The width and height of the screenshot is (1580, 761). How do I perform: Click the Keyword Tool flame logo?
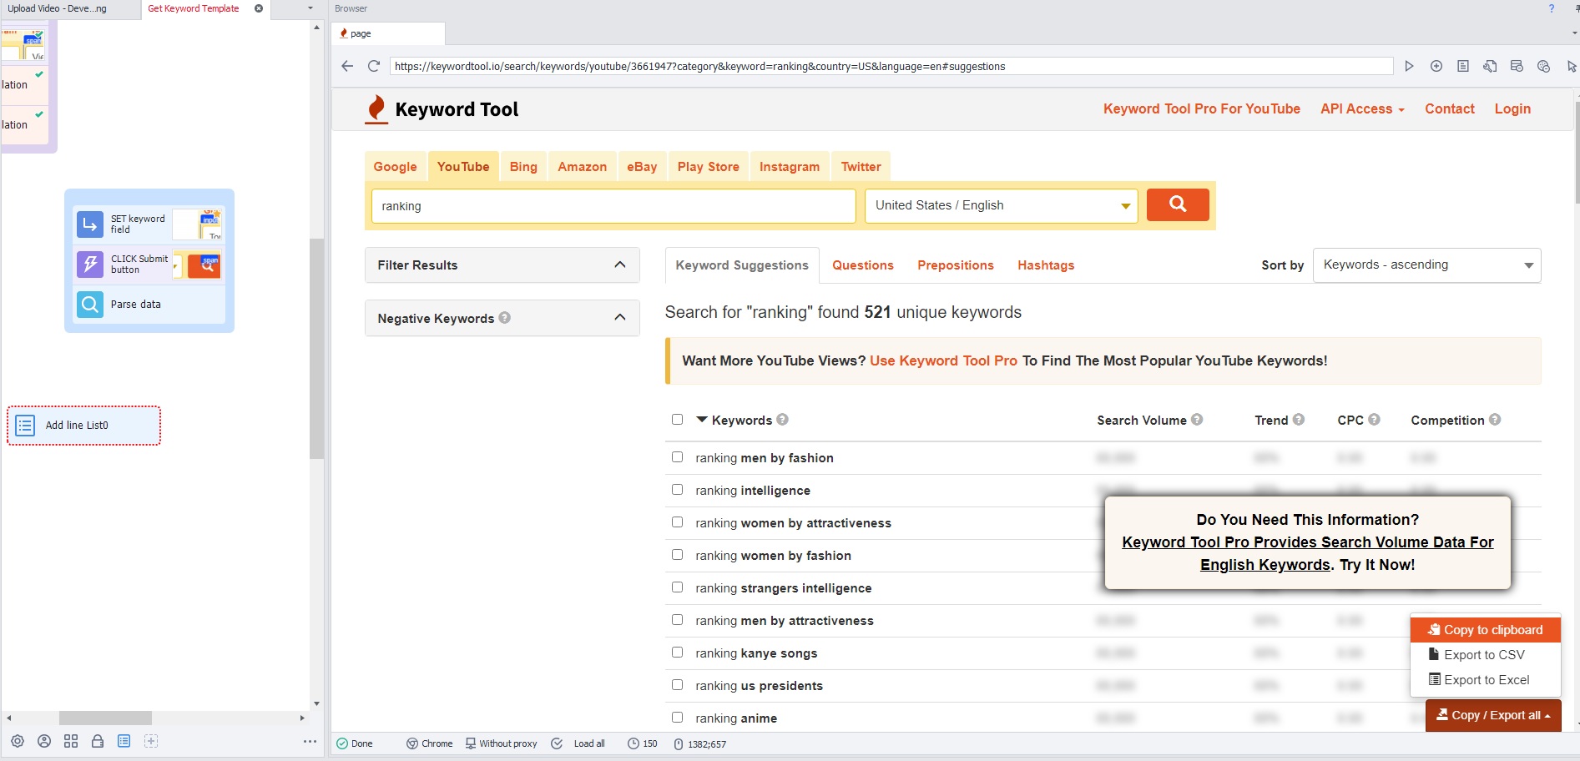(x=377, y=109)
